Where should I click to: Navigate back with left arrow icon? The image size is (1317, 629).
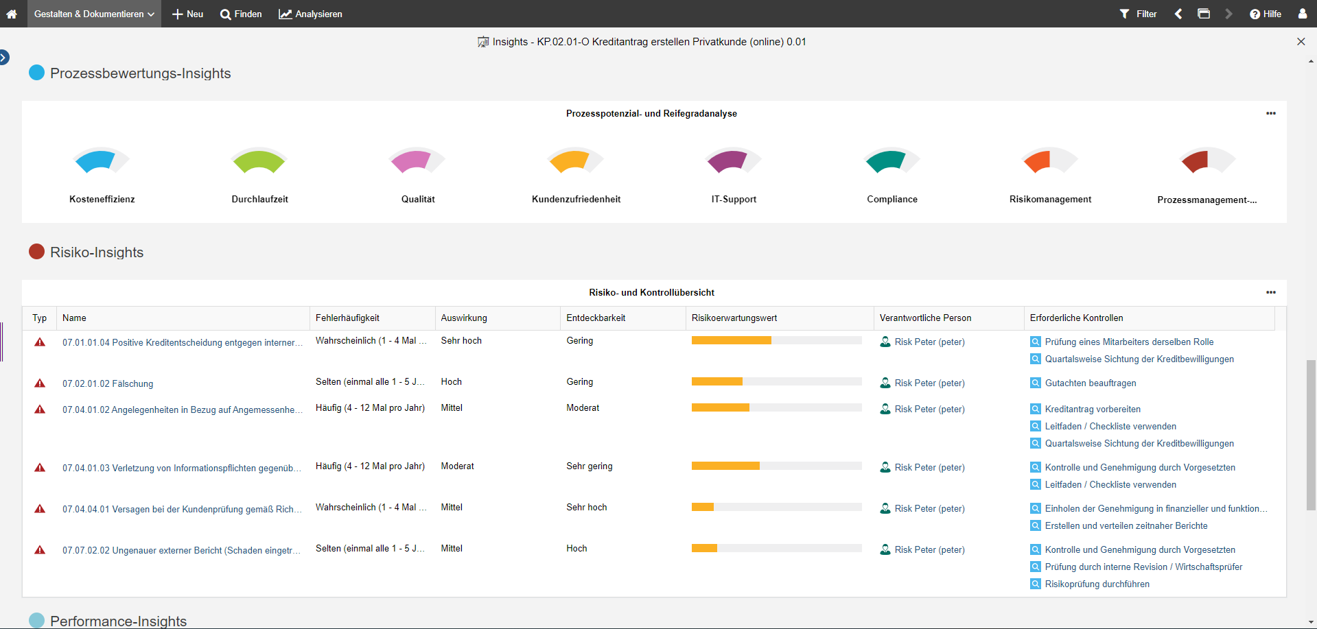pyautogui.click(x=1178, y=14)
